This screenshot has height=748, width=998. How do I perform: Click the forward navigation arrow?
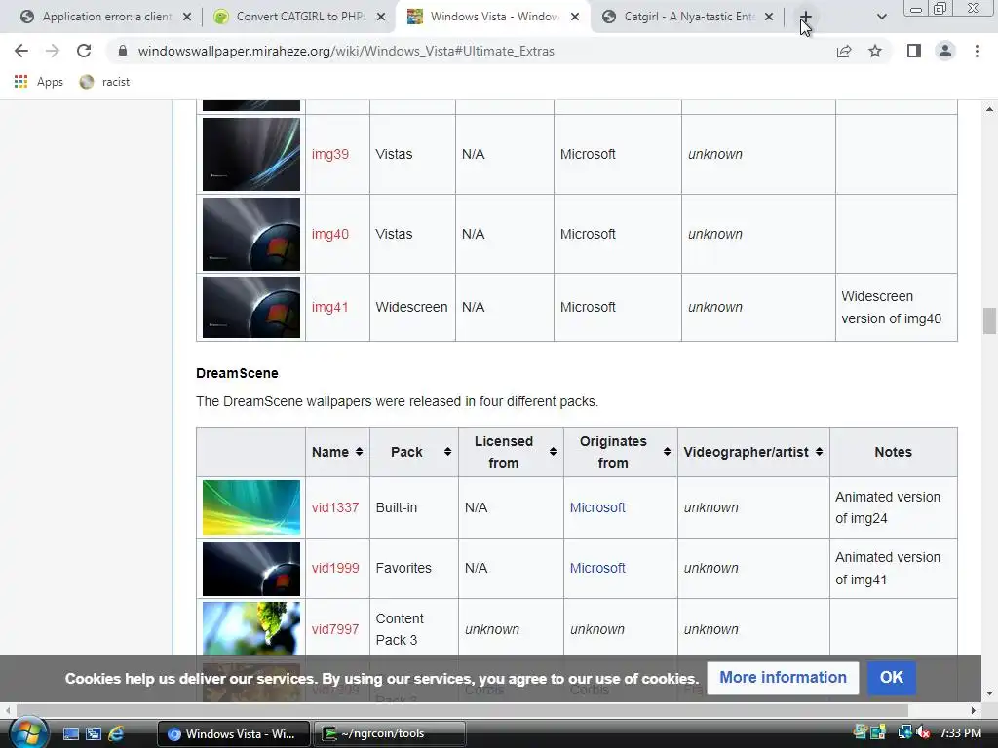53,51
